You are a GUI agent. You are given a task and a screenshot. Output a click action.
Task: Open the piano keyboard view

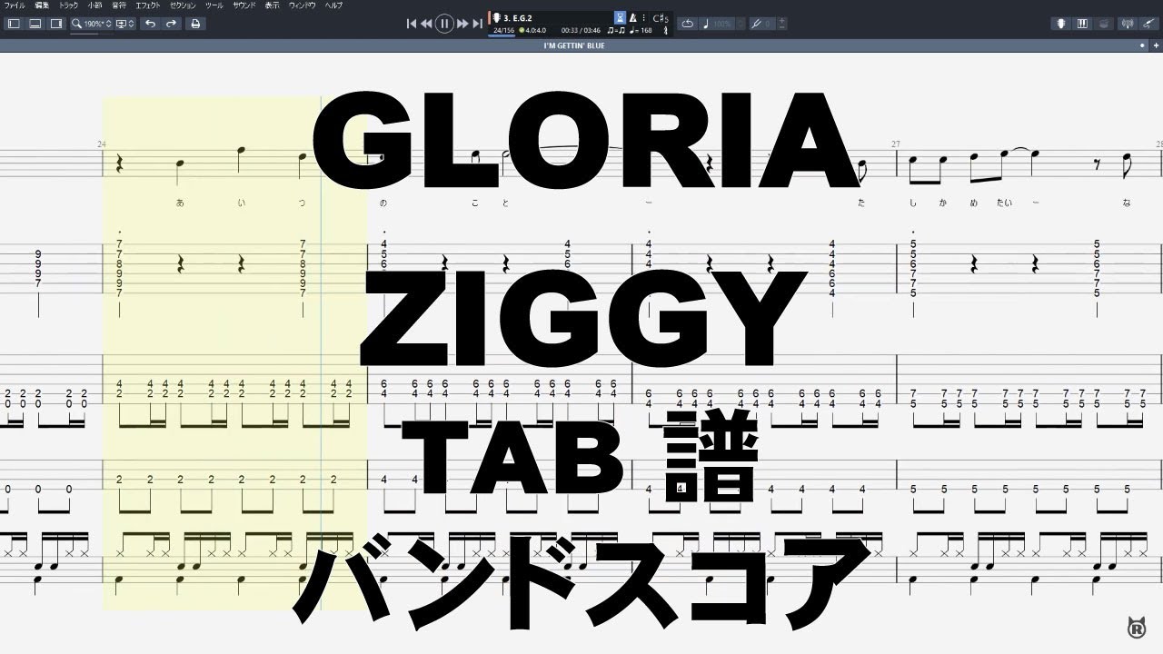pos(1082,24)
